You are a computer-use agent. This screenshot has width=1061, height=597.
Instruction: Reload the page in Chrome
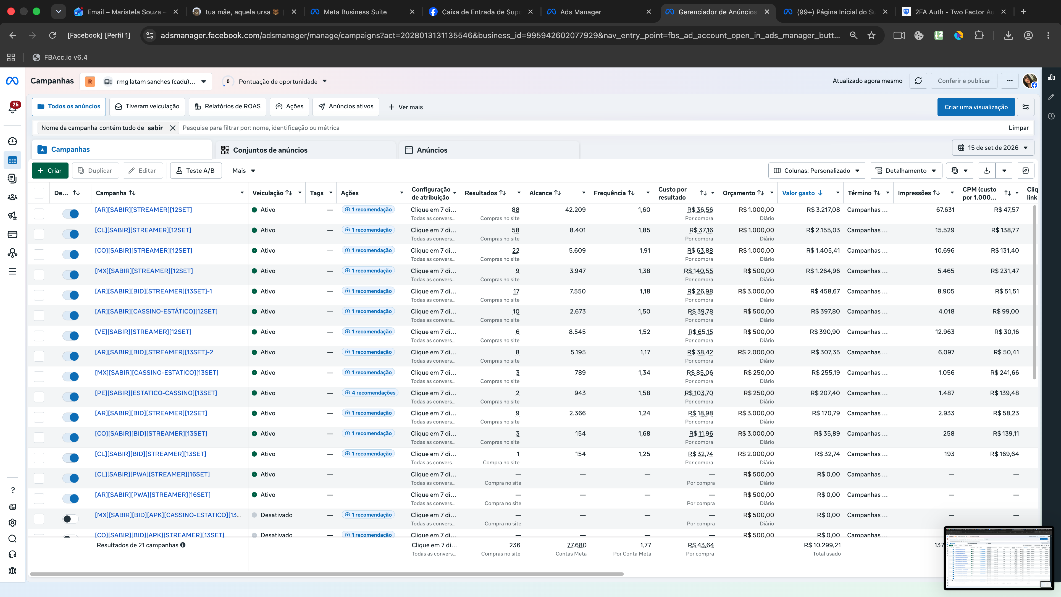52,35
